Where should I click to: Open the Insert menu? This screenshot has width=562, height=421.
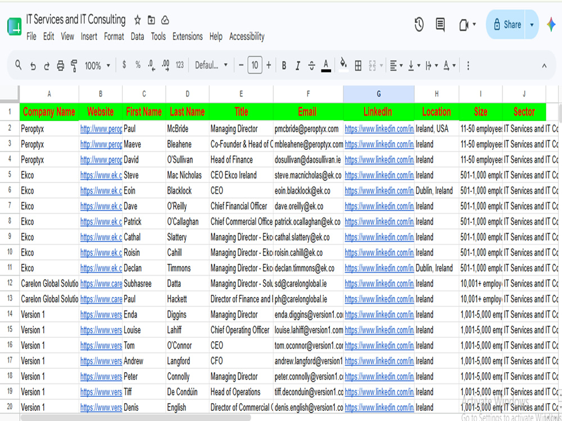pyautogui.click(x=89, y=36)
